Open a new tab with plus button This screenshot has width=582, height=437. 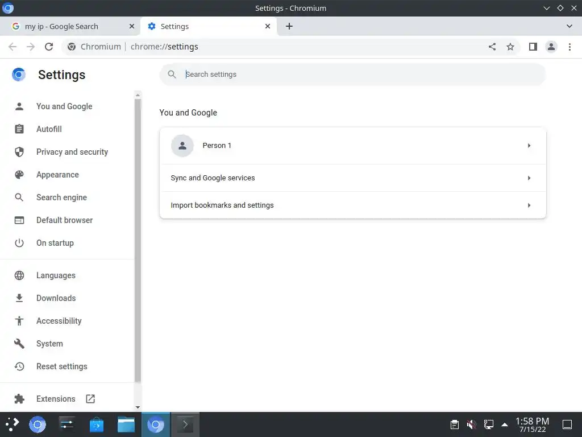[x=289, y=26]
